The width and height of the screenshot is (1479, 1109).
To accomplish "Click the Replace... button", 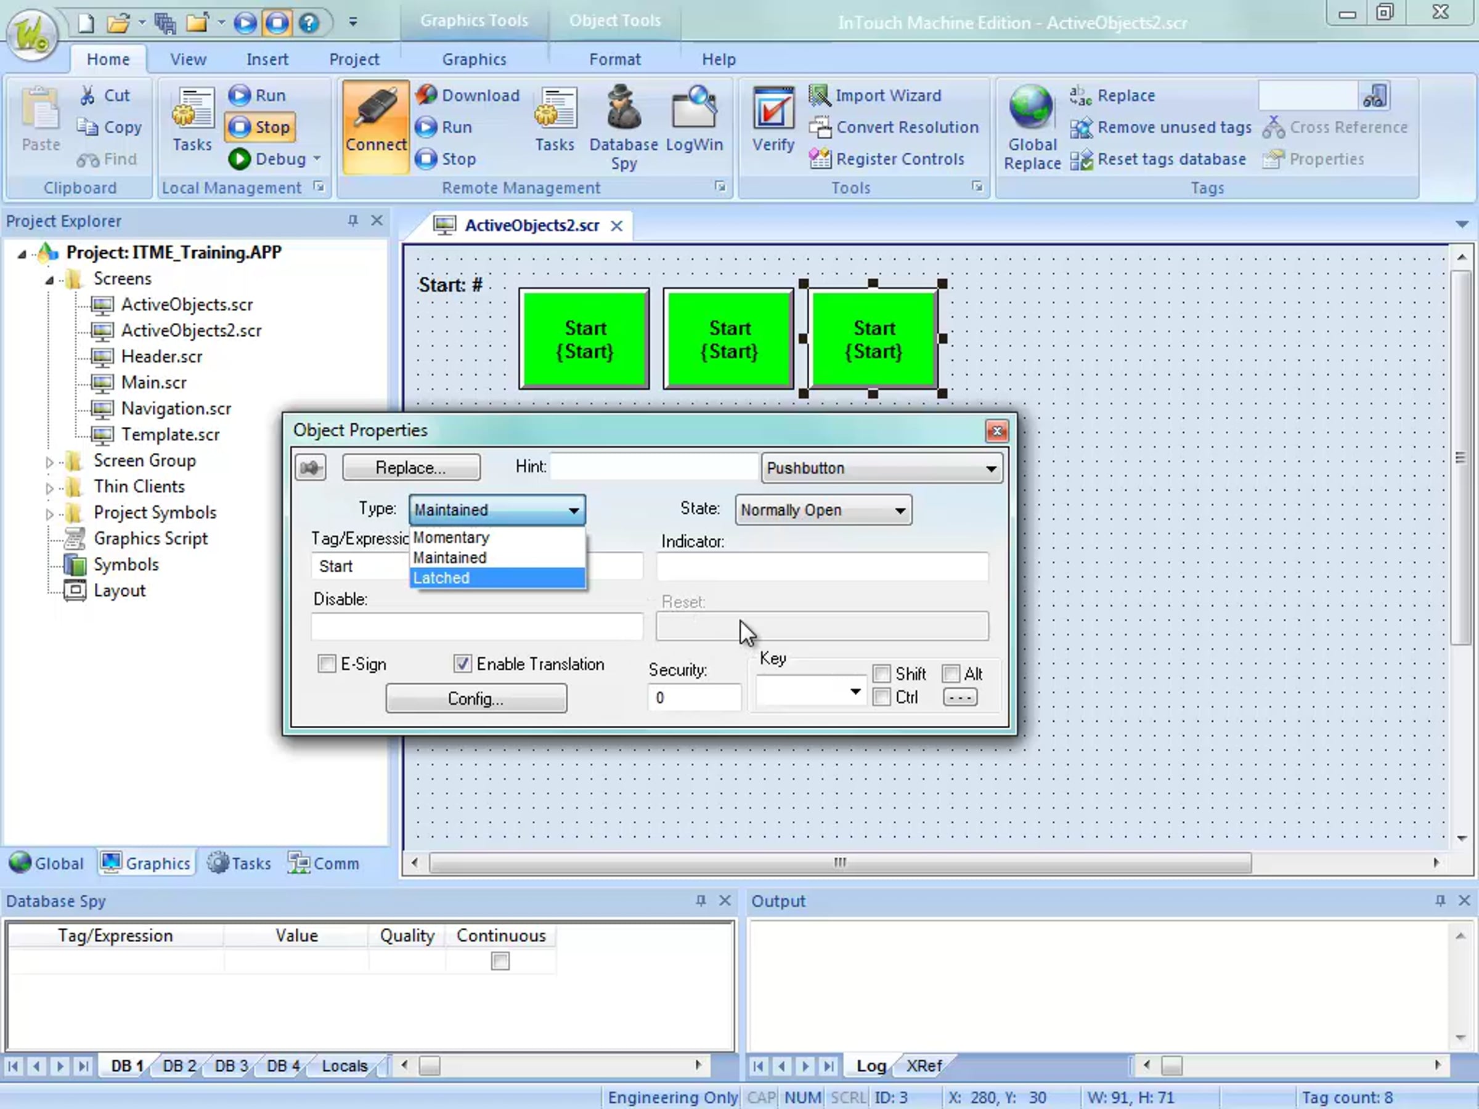I will click(410, 468).
